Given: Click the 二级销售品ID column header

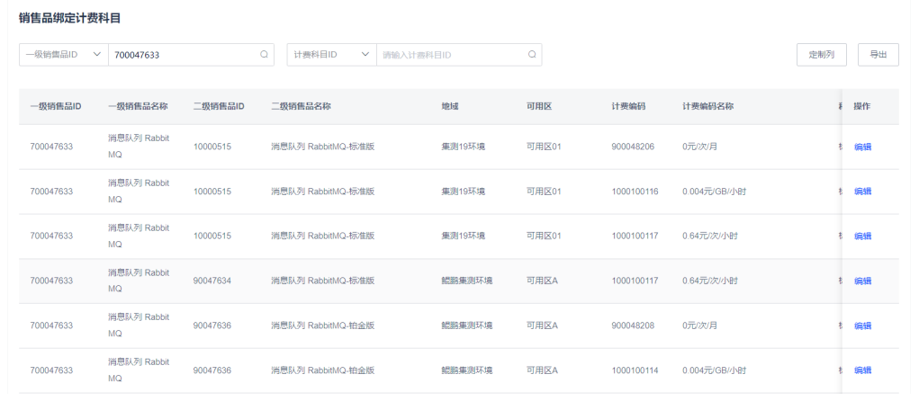Looking at the screenshot, I should coord(219,107).
